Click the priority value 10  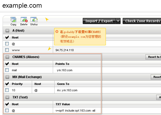click(x=13, y=90)
